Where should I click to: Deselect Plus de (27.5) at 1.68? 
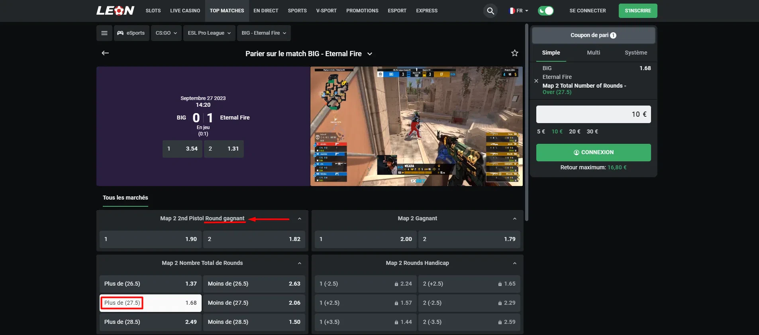point(151,303)
